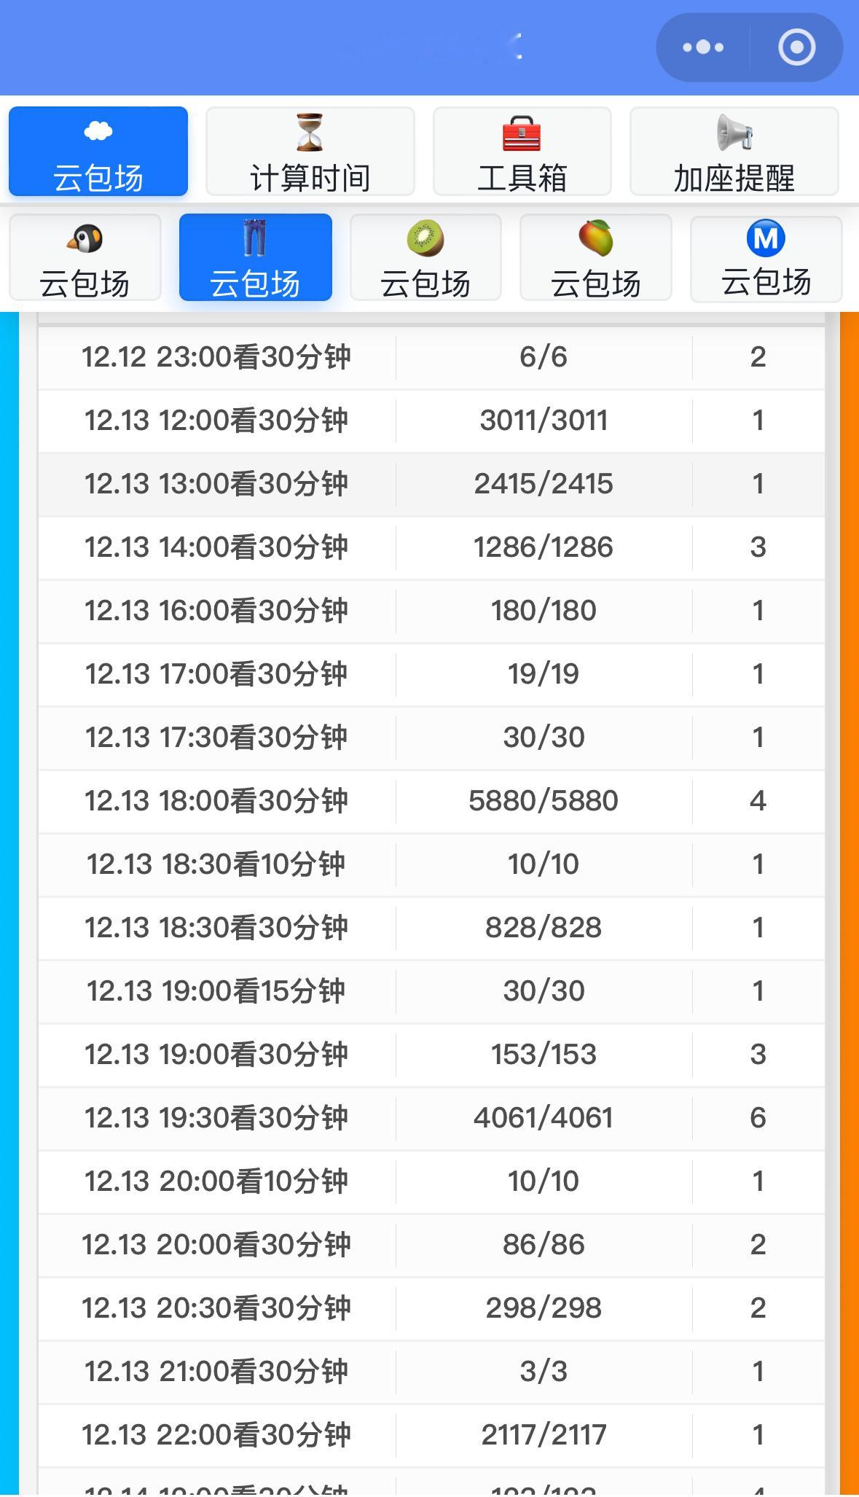Choose the 12.13 18:00看30分钟 session
Screen dimensions: 859x1497
[x=431, y=801]
